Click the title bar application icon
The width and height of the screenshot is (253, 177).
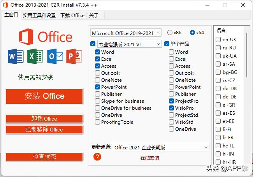pyautogui.click(x=5, y=5)
